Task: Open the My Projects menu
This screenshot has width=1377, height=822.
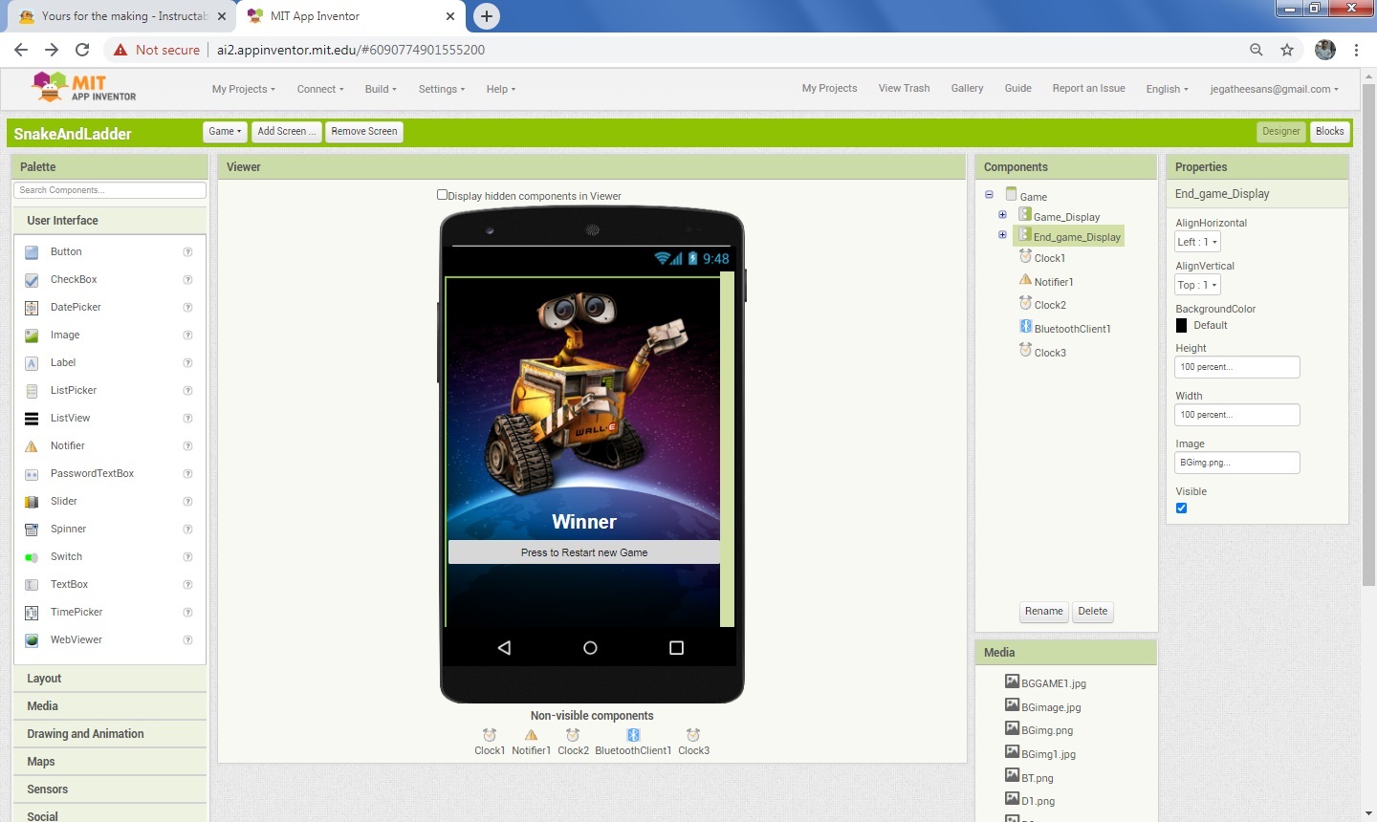Action: (x=243, y=89)
